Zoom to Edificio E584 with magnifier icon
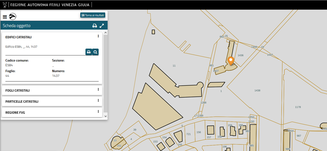Screen dimensions: 327x151 (95, 52)
